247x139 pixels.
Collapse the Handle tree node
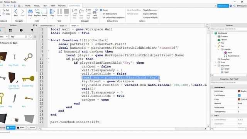coord(219,49)
